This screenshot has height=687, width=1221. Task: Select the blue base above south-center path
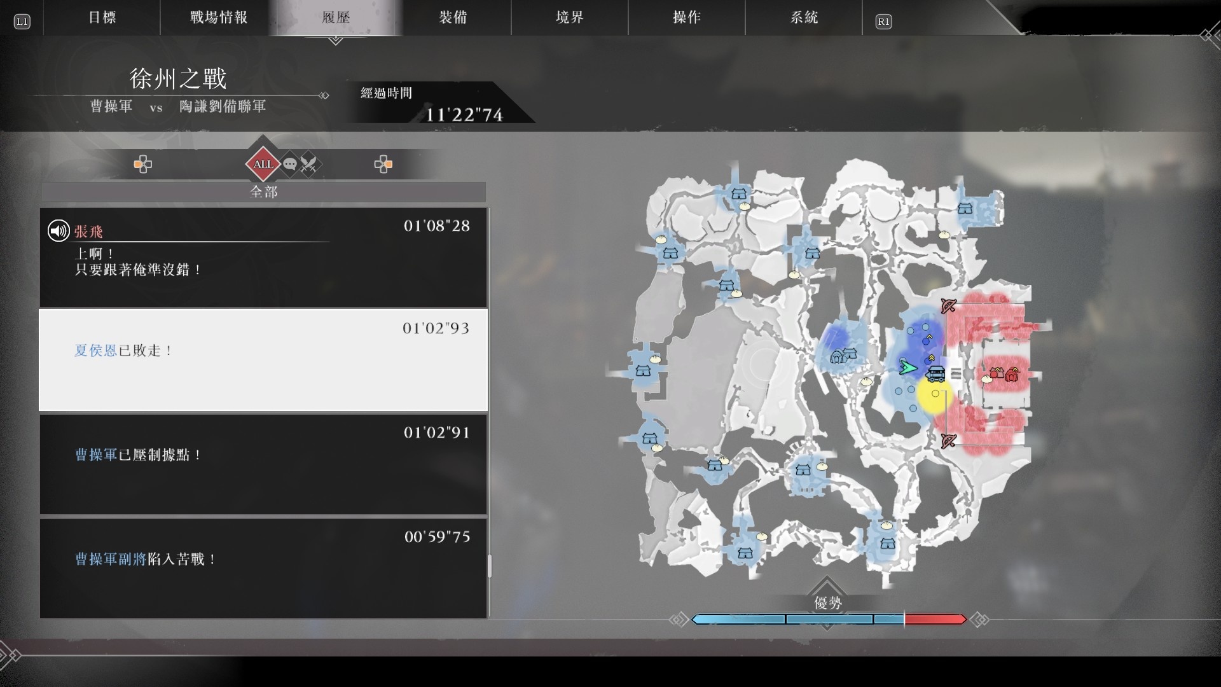803,470
